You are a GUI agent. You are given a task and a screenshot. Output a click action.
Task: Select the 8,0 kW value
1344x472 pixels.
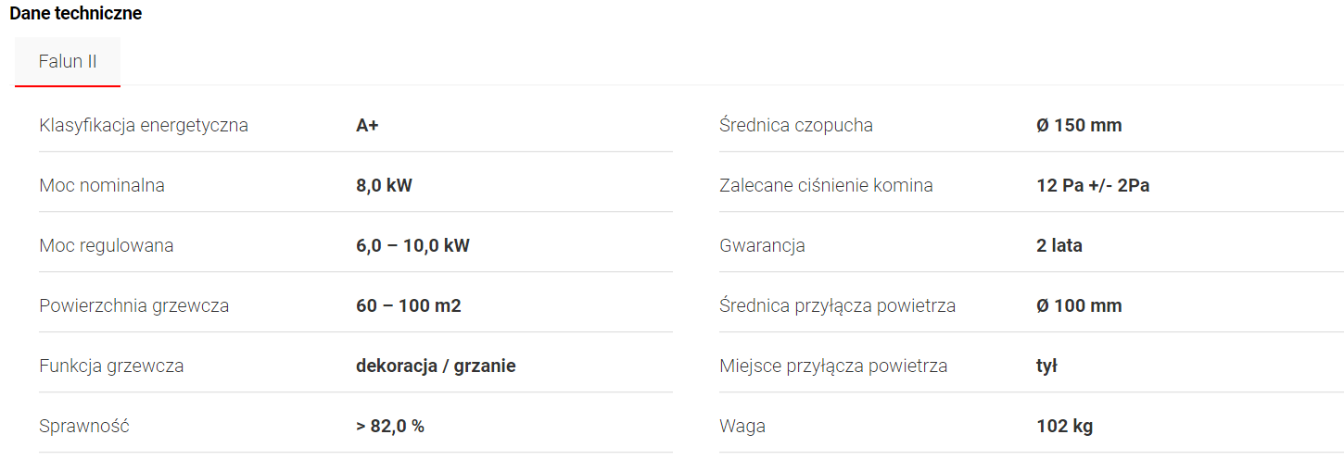384,185
